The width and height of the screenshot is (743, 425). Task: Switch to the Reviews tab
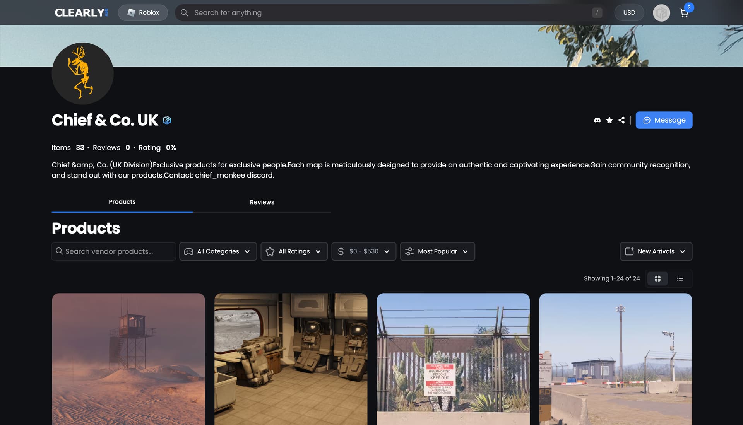(262, 202)
